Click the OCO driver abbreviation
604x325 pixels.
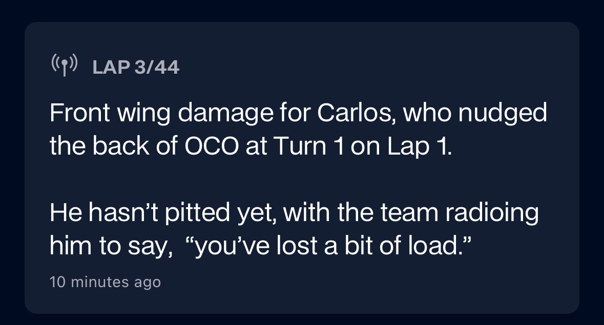click(x=212, y=146)
